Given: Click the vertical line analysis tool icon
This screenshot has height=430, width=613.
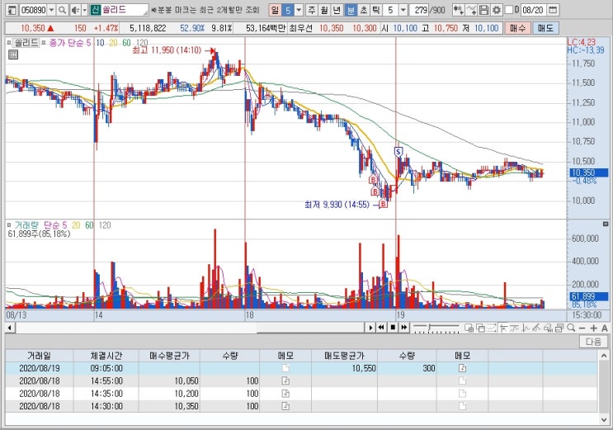Looking at the screenshot, I should coord(526,328).
